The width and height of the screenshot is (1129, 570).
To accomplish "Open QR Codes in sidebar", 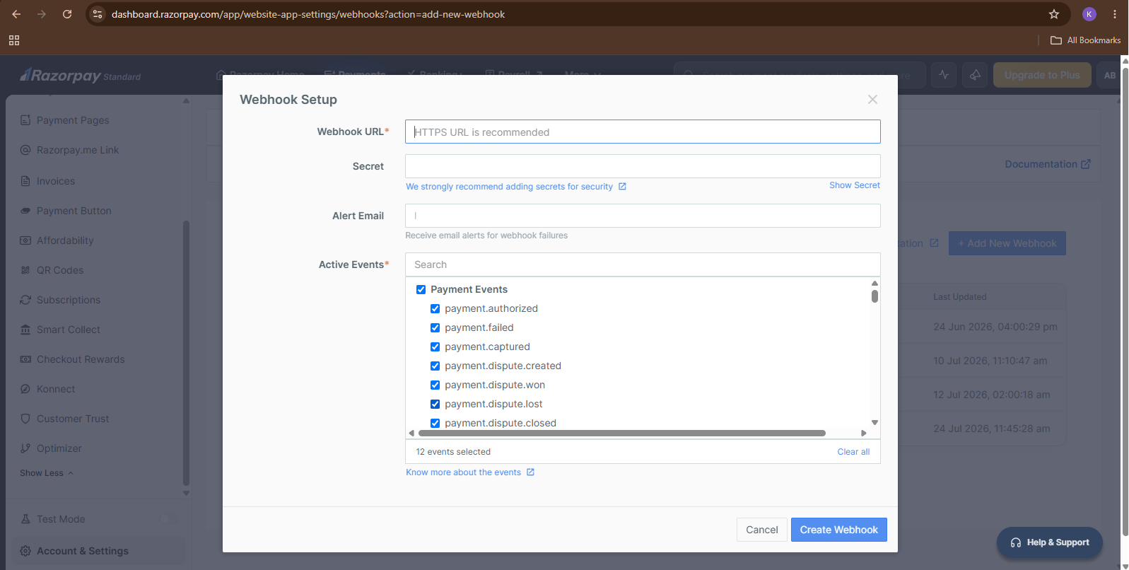I will (x=60, y=270).
